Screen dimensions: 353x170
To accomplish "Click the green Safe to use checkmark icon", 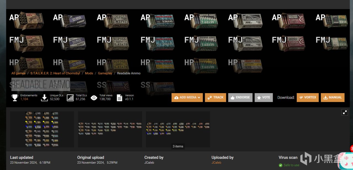I will [x=280, y=165].
